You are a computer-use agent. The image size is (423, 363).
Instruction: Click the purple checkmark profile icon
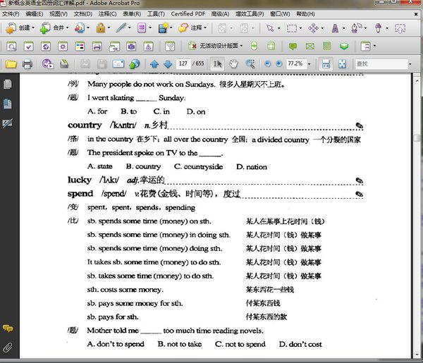point(29,47)
